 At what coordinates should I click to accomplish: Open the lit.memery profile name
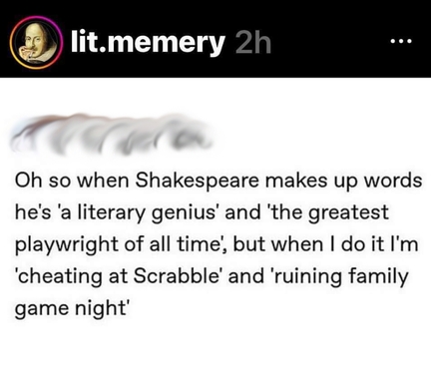point(148,42)
